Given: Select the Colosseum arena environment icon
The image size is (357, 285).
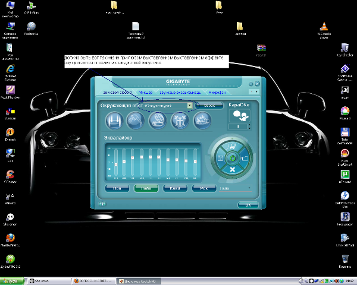Looking at the screenshot, I should (x=157, y=121).
